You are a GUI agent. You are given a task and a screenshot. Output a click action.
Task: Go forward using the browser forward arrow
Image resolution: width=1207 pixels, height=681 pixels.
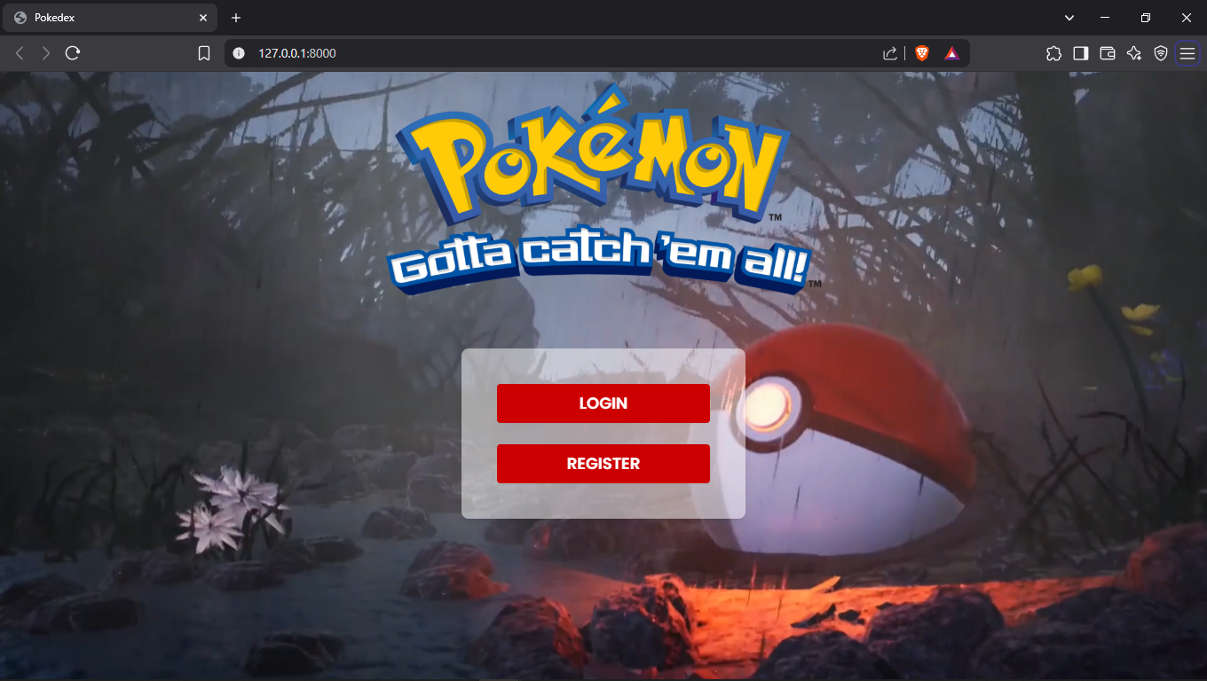46,53
